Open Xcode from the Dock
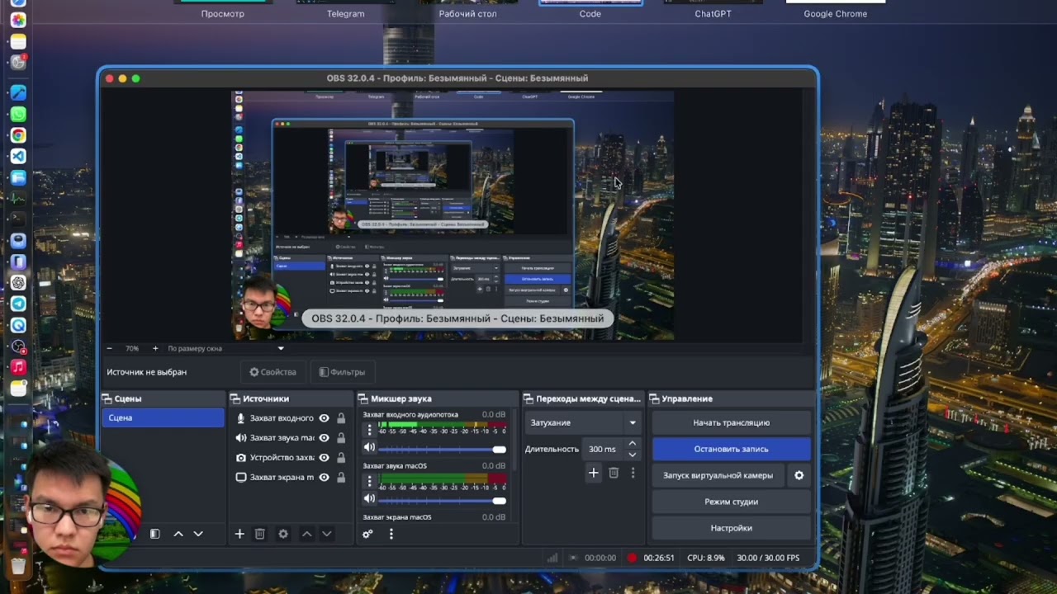1057x594 pixels. [x=17, y=92]
